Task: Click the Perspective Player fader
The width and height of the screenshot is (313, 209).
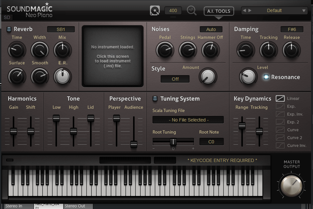Action: click(117, 118)
